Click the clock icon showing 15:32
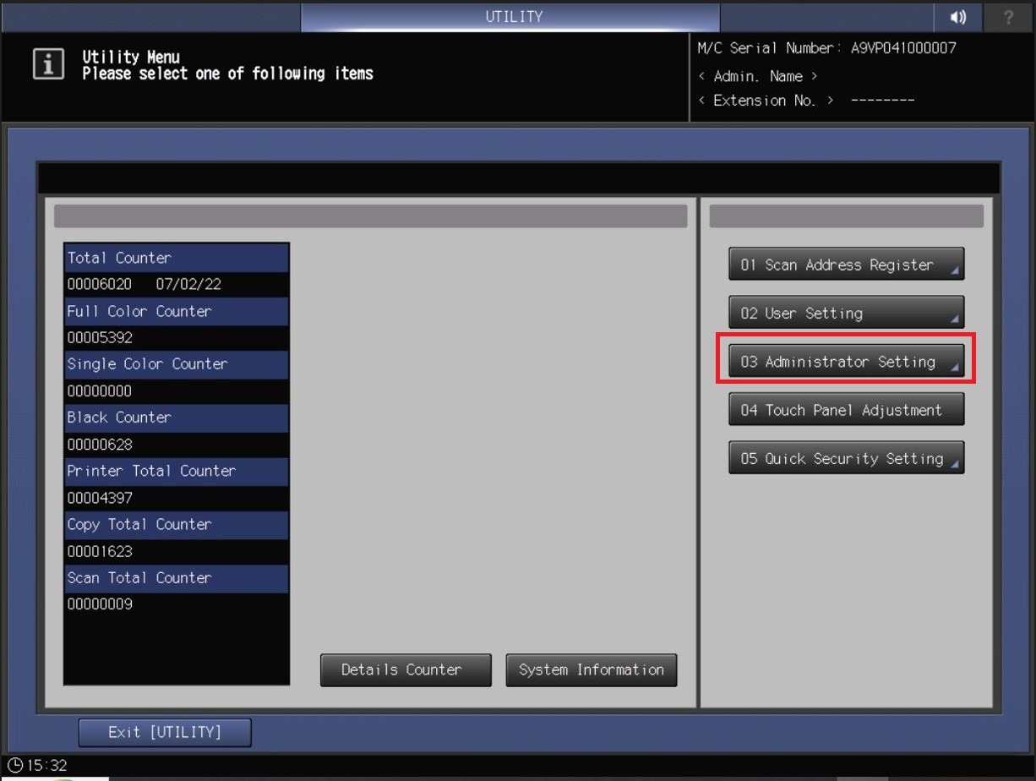The width and height of the screenshot is (1036, 781). tap(14, 765)
